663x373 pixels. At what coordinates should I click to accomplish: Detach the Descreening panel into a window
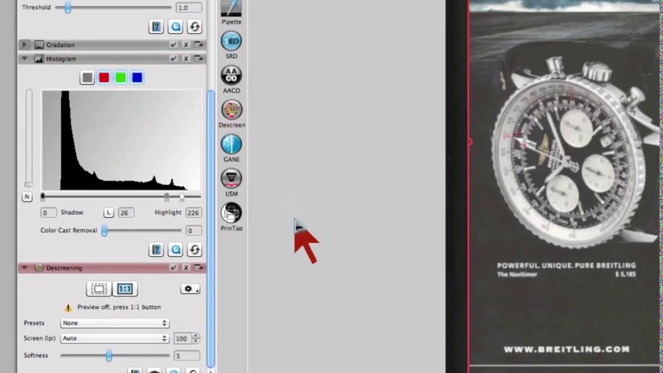pos(198,268)
